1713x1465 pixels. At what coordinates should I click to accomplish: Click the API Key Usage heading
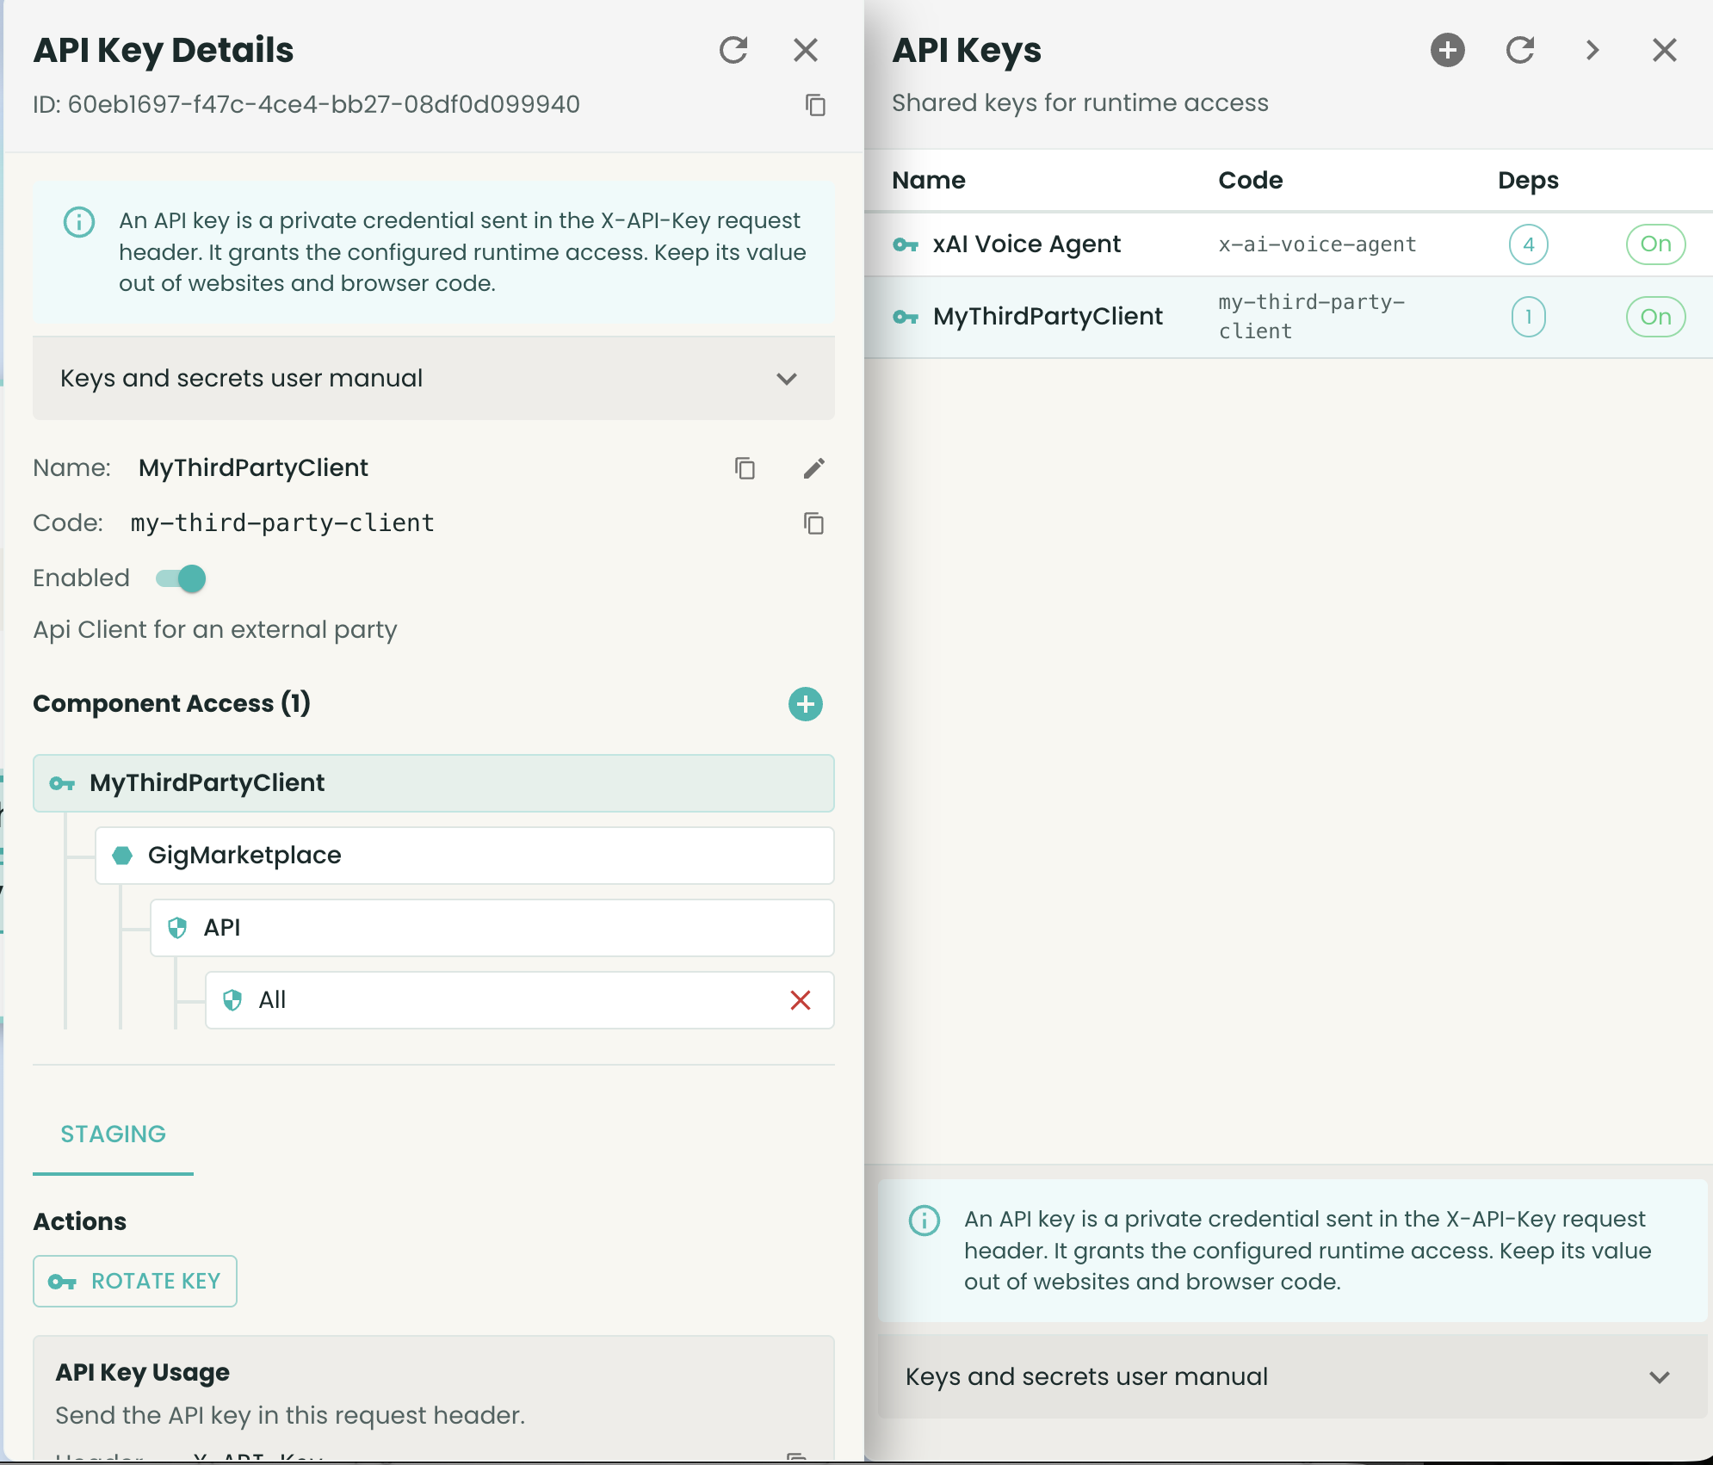pyautogui.click(x=143, y=1372)
